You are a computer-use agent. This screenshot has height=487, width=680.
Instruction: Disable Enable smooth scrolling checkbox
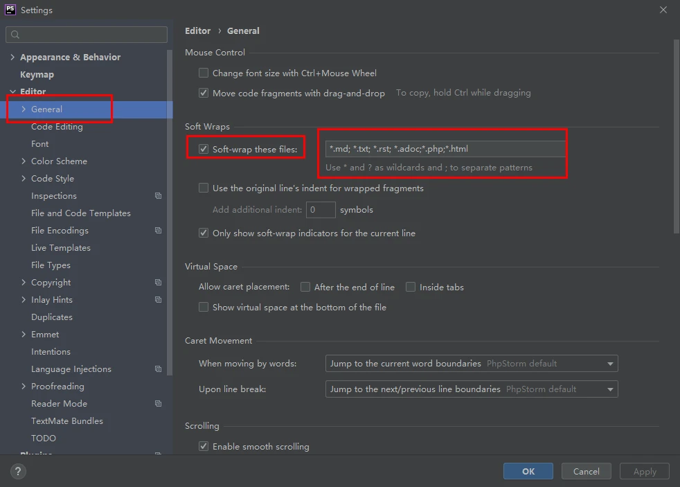(204, 447)
